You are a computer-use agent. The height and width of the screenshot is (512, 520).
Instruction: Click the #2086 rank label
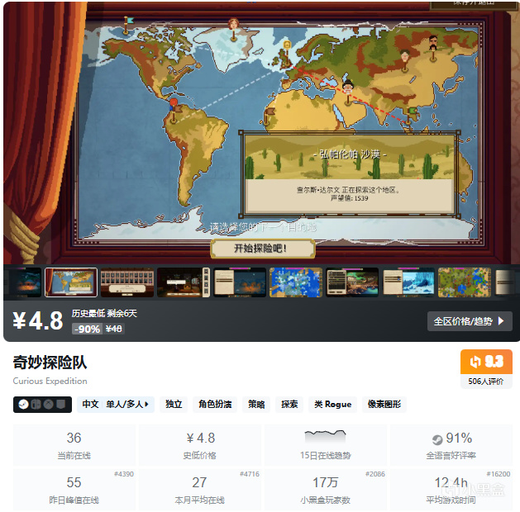tap(375, 474)
